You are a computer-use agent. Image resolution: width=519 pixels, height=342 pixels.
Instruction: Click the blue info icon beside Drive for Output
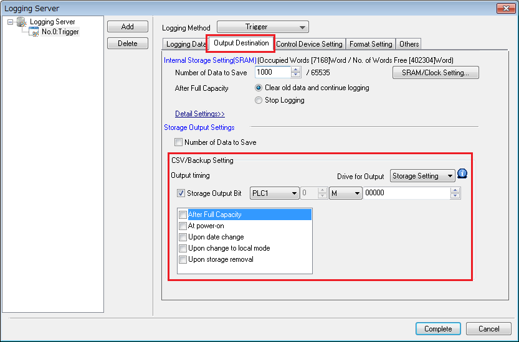[462, 173]
